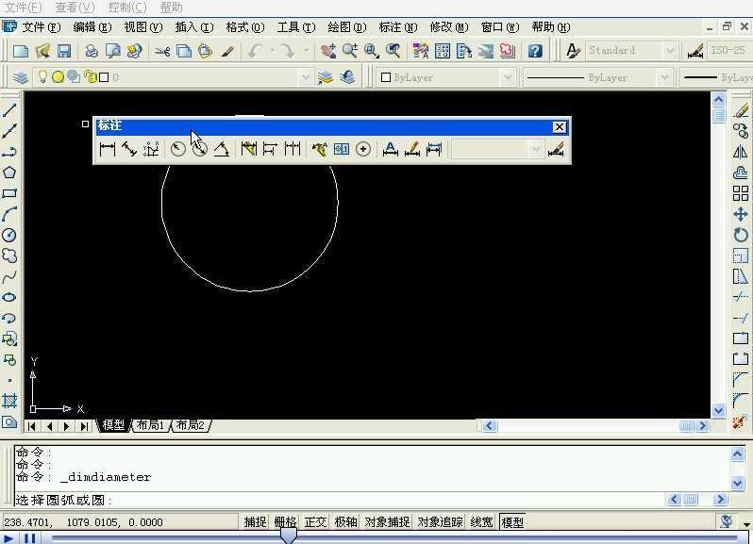Open the Layer Properties Manager icon

(x=20, y=77)
